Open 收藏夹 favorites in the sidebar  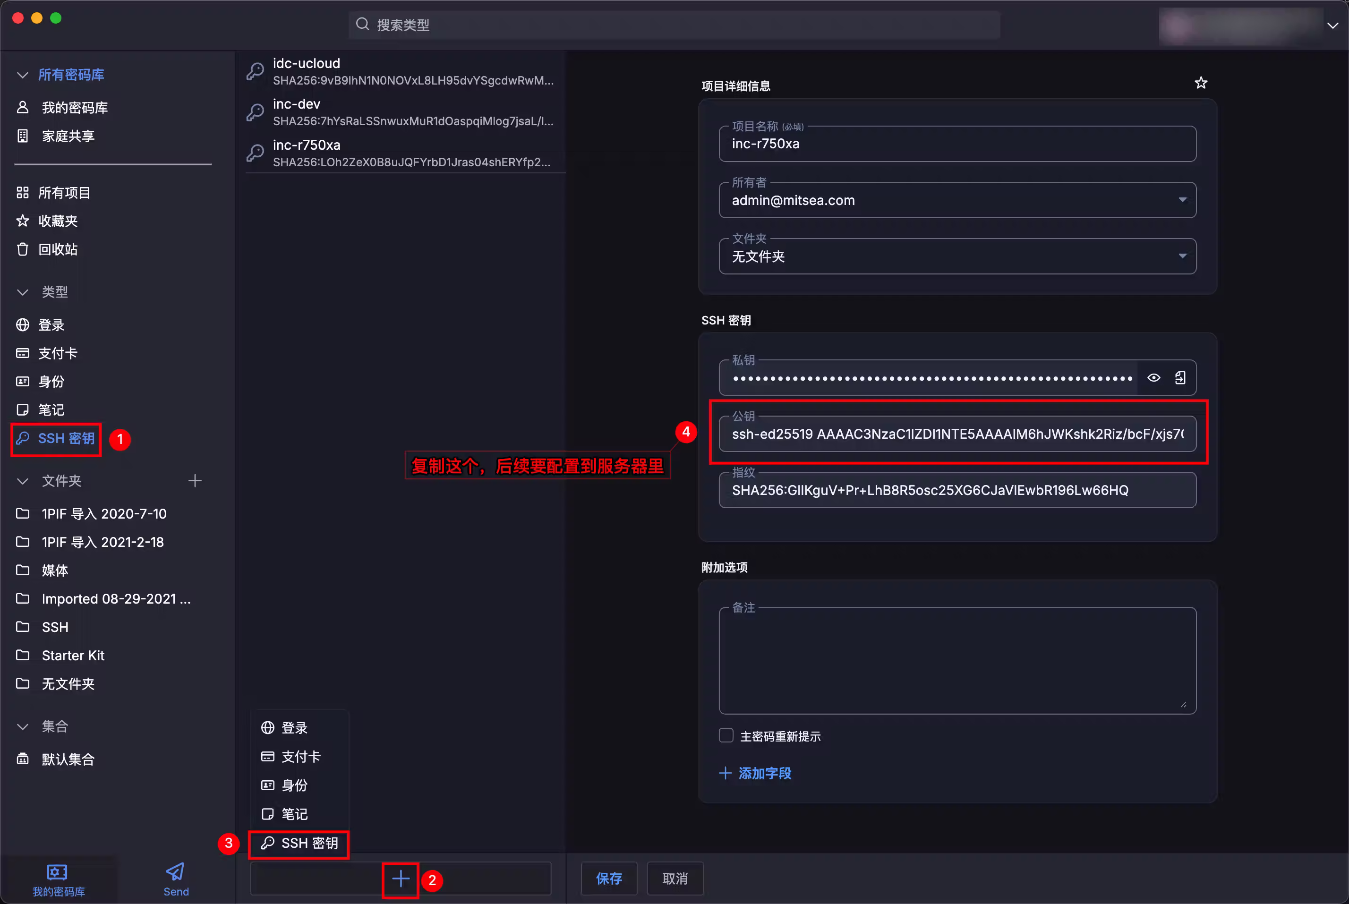58,222
